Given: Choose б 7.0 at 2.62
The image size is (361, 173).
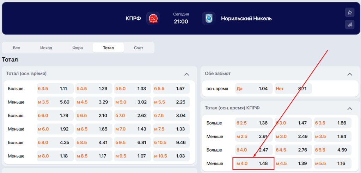Looking at the screenshot, I should (x=133, y=116).
